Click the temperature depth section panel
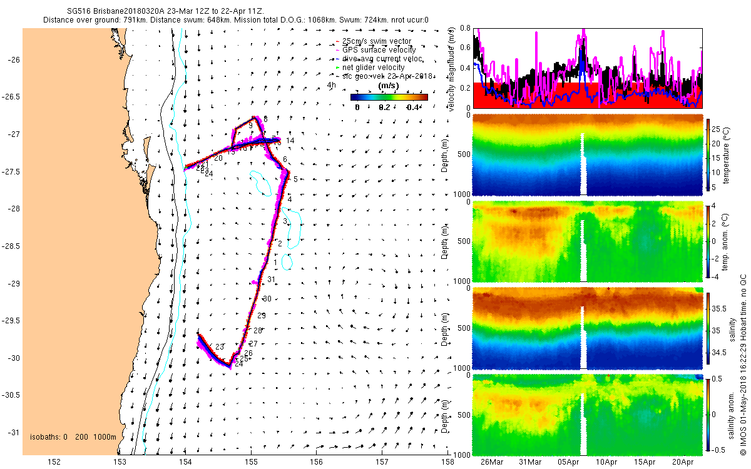The height and width of the screenshot is (469, 751). 588,155
